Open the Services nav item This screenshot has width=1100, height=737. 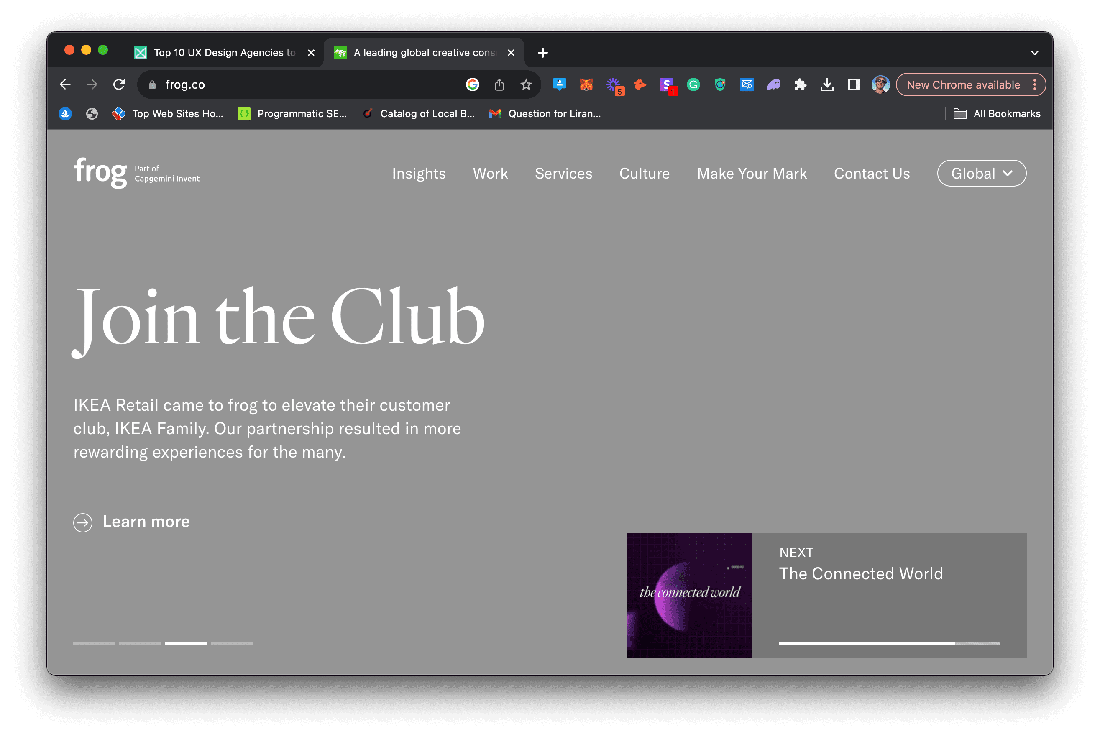(x=563, y=174)
